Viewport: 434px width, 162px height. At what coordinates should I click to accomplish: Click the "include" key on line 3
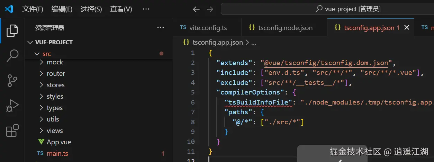point(235,73)
